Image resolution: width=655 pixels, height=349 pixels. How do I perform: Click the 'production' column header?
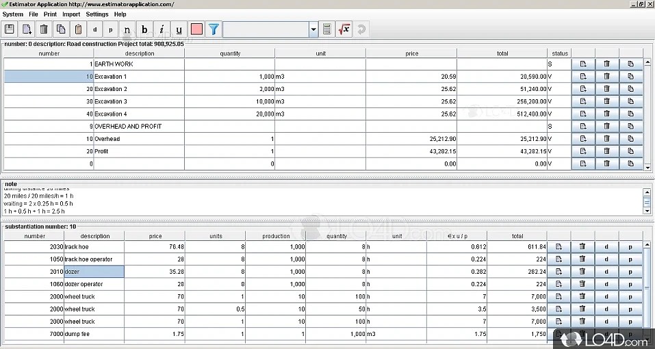pos(276,236)
